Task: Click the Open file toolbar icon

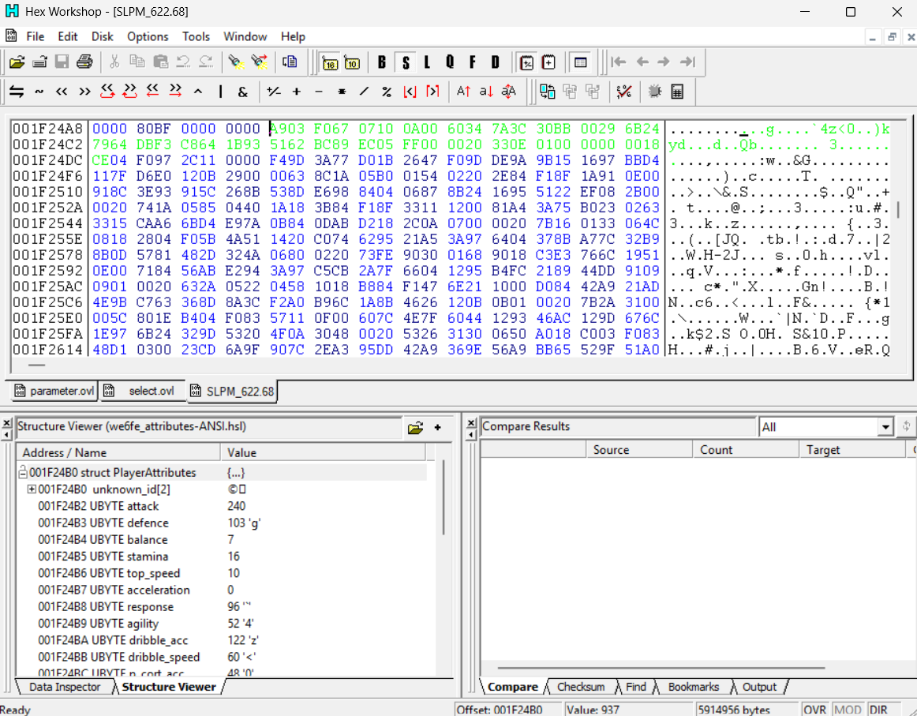Action: pos(17,62)
